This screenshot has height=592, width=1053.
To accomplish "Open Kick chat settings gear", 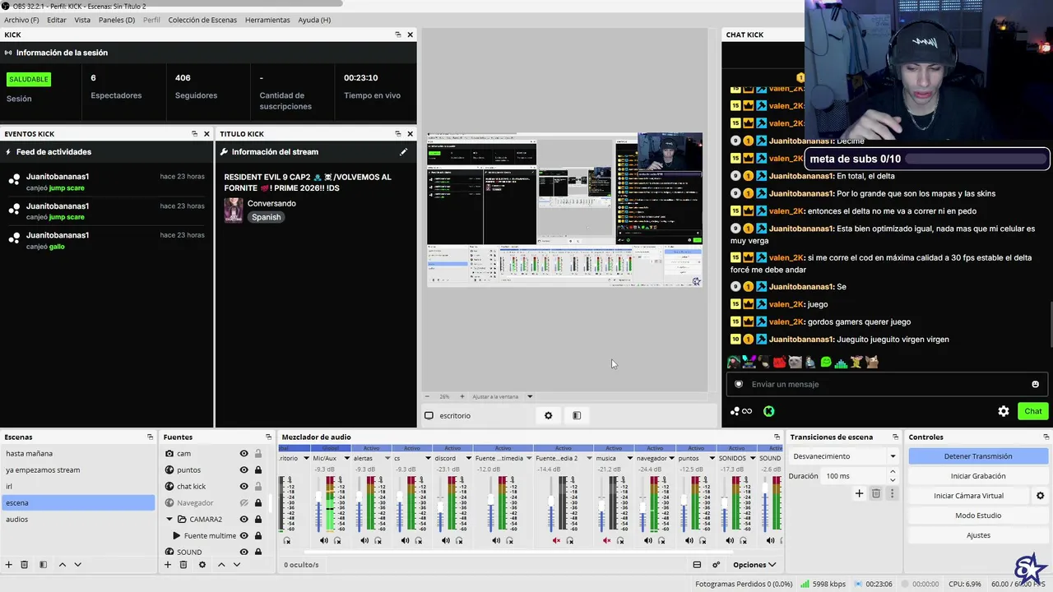I will coord(1004,411).
